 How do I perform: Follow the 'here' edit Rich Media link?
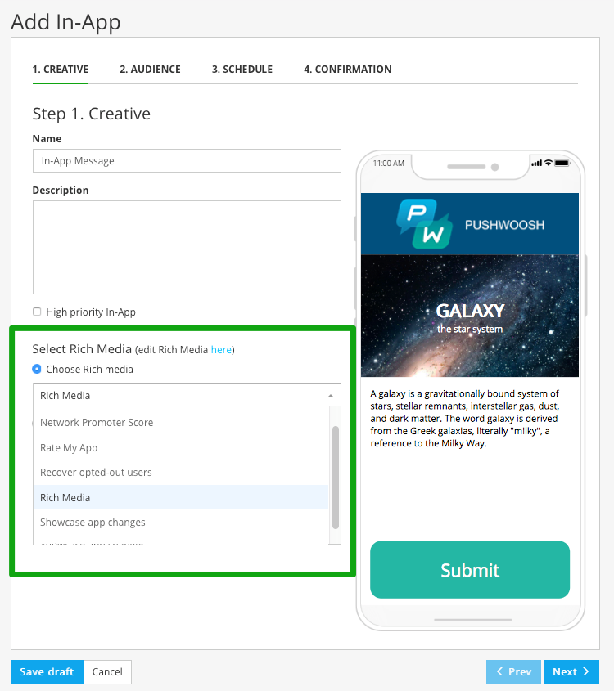pyautogui.click(x=221, y=349)
